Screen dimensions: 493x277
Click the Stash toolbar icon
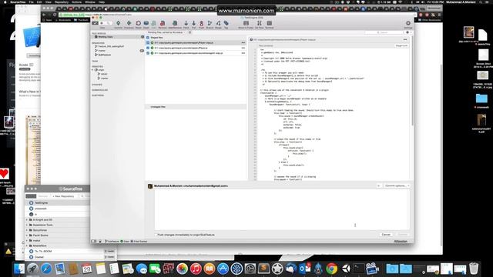[x=146, y=24]
